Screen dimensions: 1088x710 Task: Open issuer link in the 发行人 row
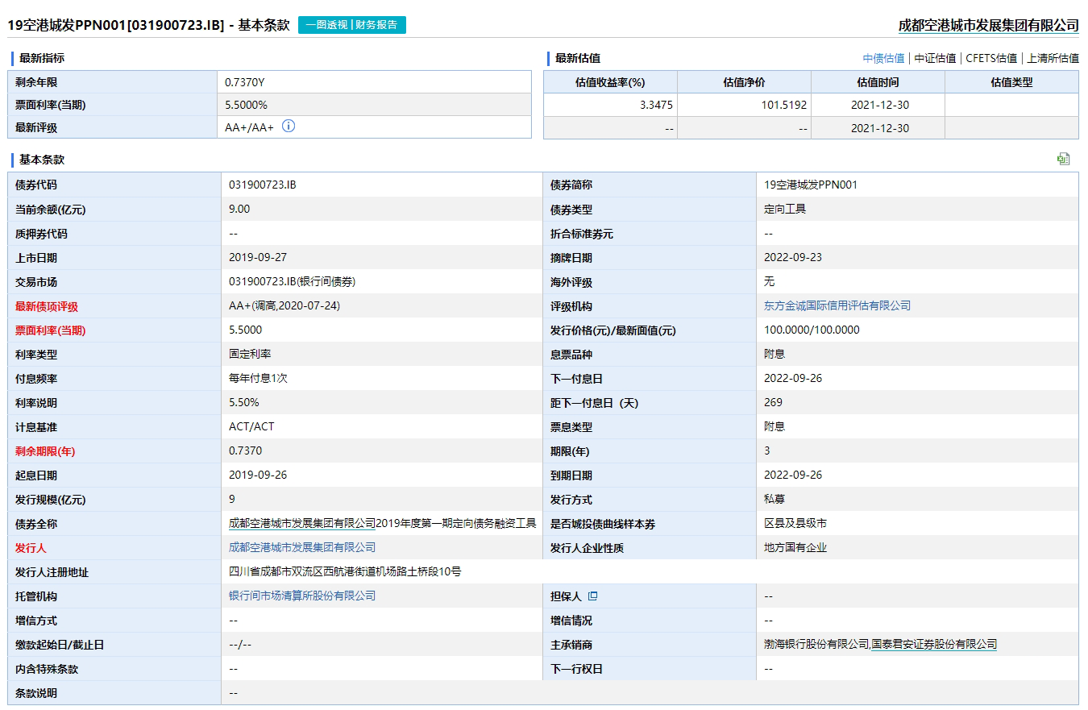(x=302, y=547)
